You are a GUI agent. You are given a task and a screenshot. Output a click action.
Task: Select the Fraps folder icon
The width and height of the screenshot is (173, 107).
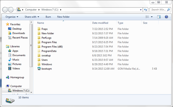[x=39, y=29]
